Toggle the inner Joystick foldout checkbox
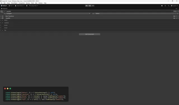Screen dimensions: 179x105 point(3,23)
